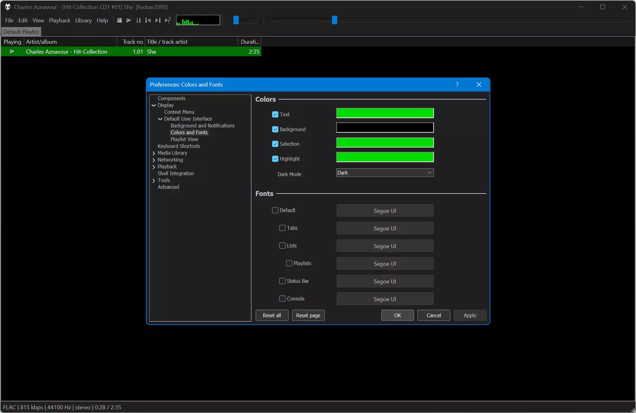Cancel the Preferences dialog
This screenshot has height=413, width=636.
pos(434,315)
